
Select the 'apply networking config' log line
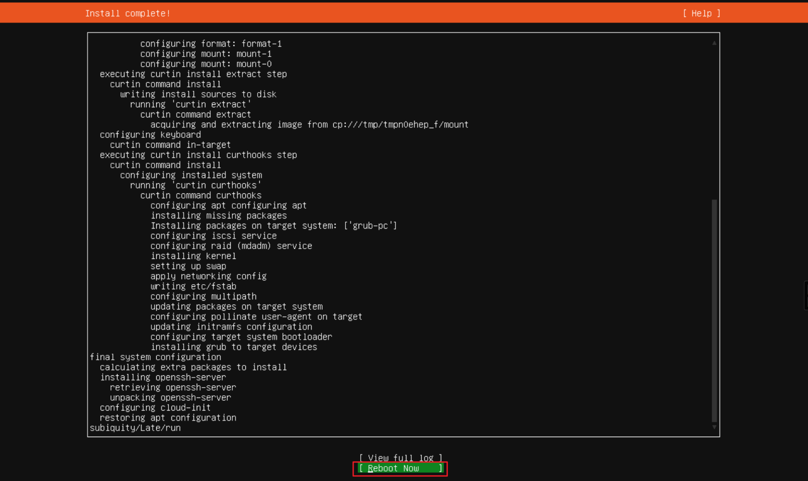coord(208,276)
